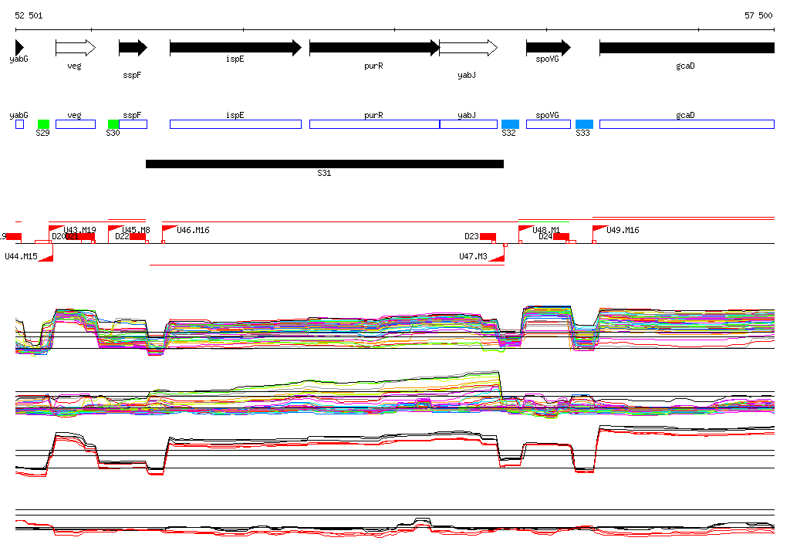Viewport: 790px width, 551px height.
Task: Click the U43.M19 red promoter flag
Action: pos(56,229)
